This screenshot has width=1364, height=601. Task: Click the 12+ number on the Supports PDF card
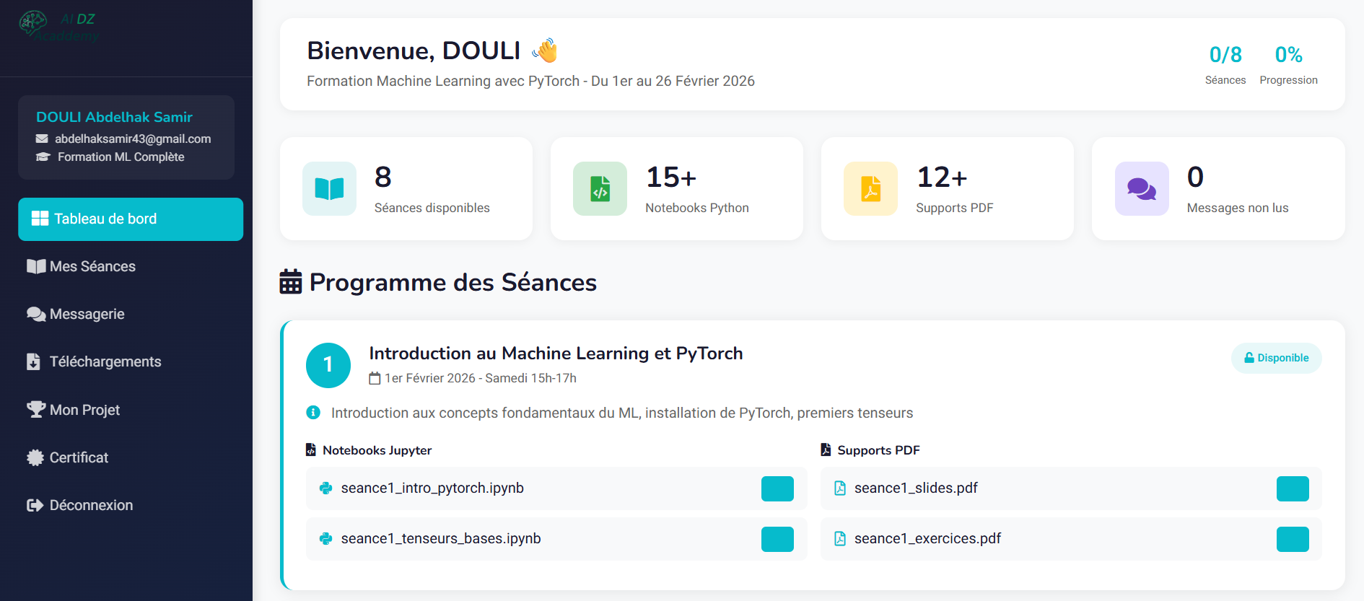(941, 177)
